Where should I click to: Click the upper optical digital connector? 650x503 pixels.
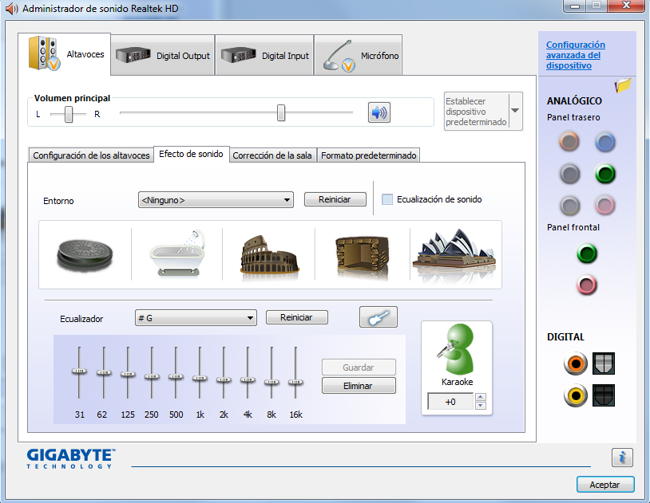604,363
